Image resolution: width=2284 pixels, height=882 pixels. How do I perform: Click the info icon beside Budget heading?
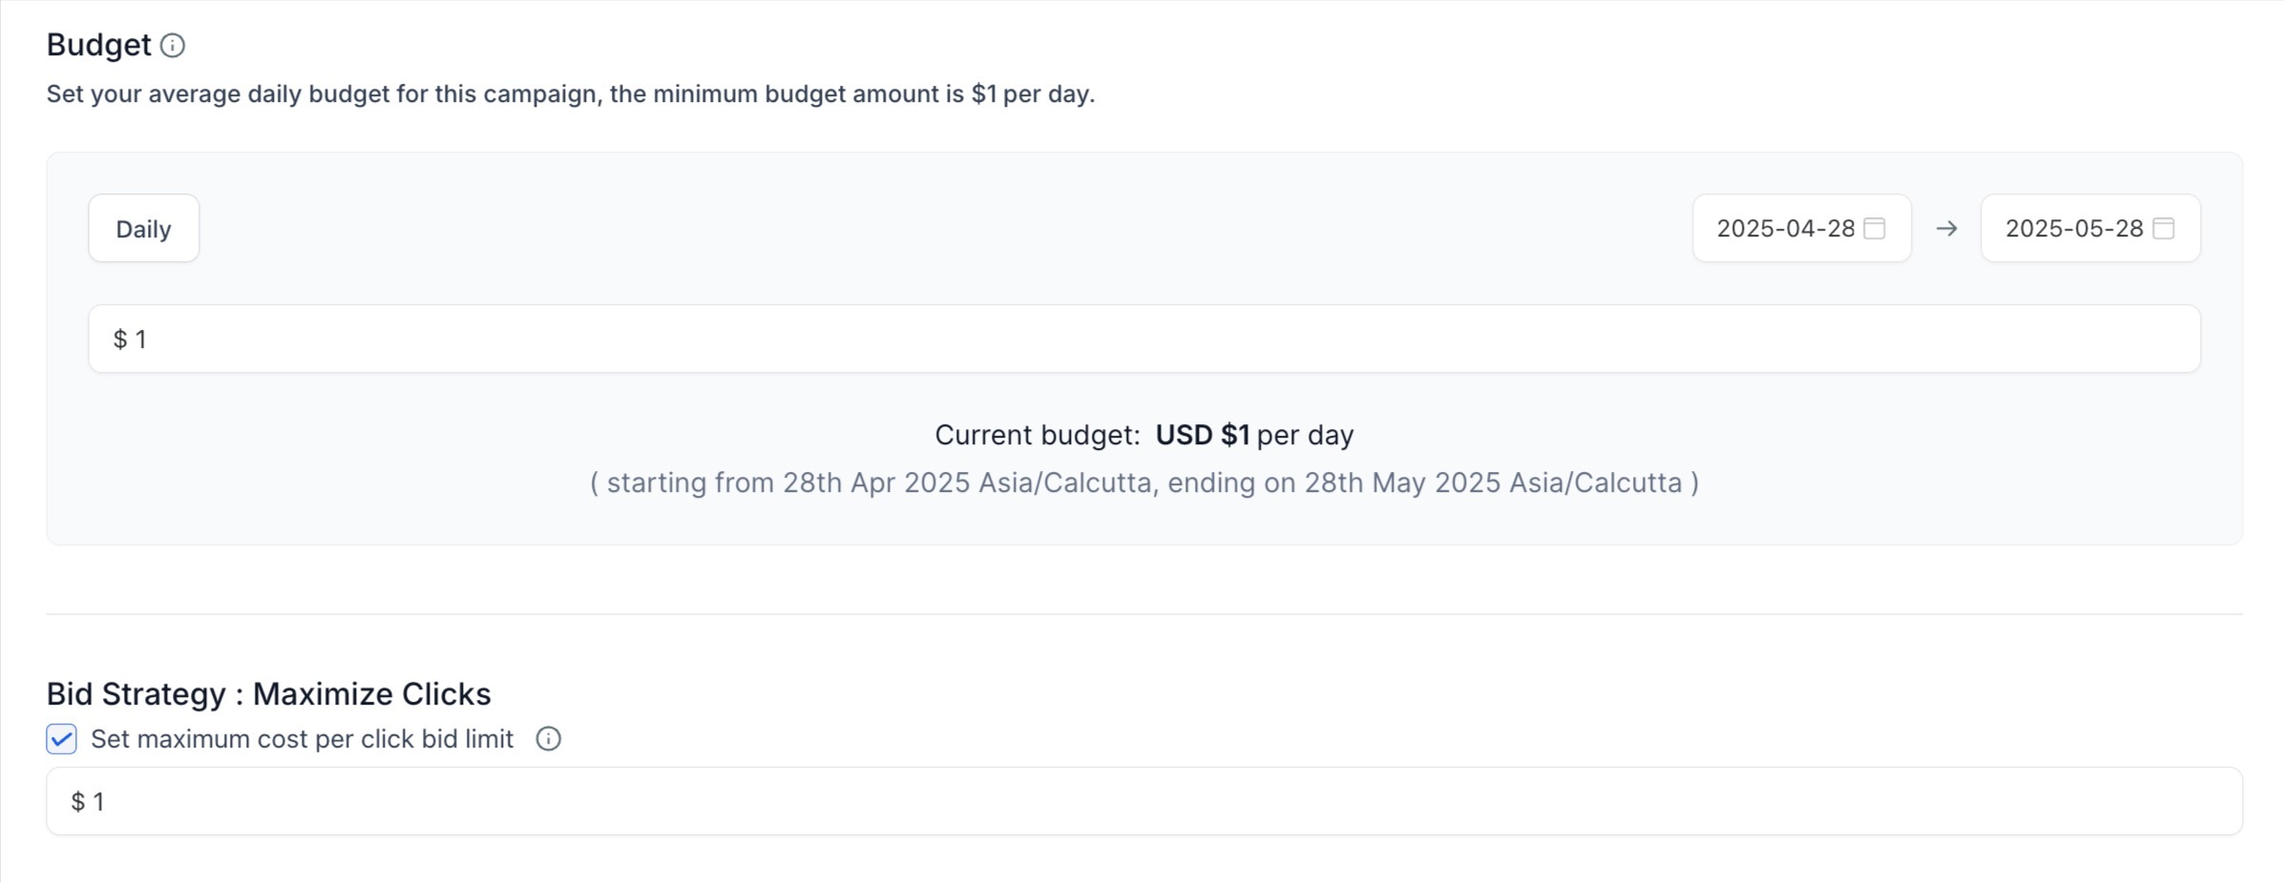pyautogui.click(x=173, y=46)
